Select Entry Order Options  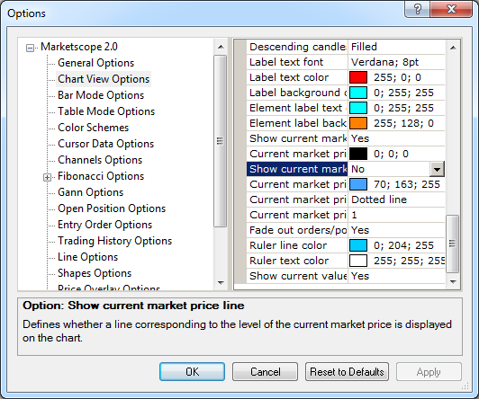tap(104, 225)
